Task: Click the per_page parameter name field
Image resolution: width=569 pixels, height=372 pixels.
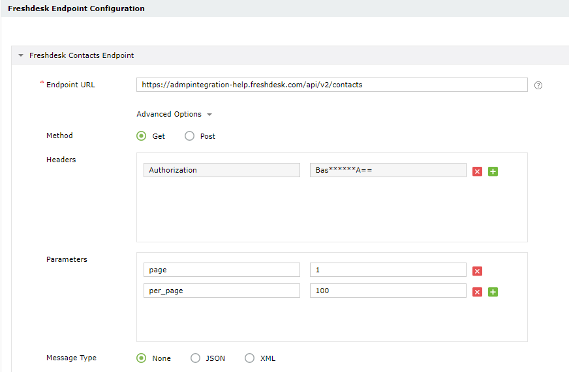Action: (221, 291)
